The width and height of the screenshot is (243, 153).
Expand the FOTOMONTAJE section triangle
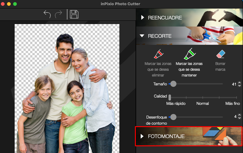point(142,136)
